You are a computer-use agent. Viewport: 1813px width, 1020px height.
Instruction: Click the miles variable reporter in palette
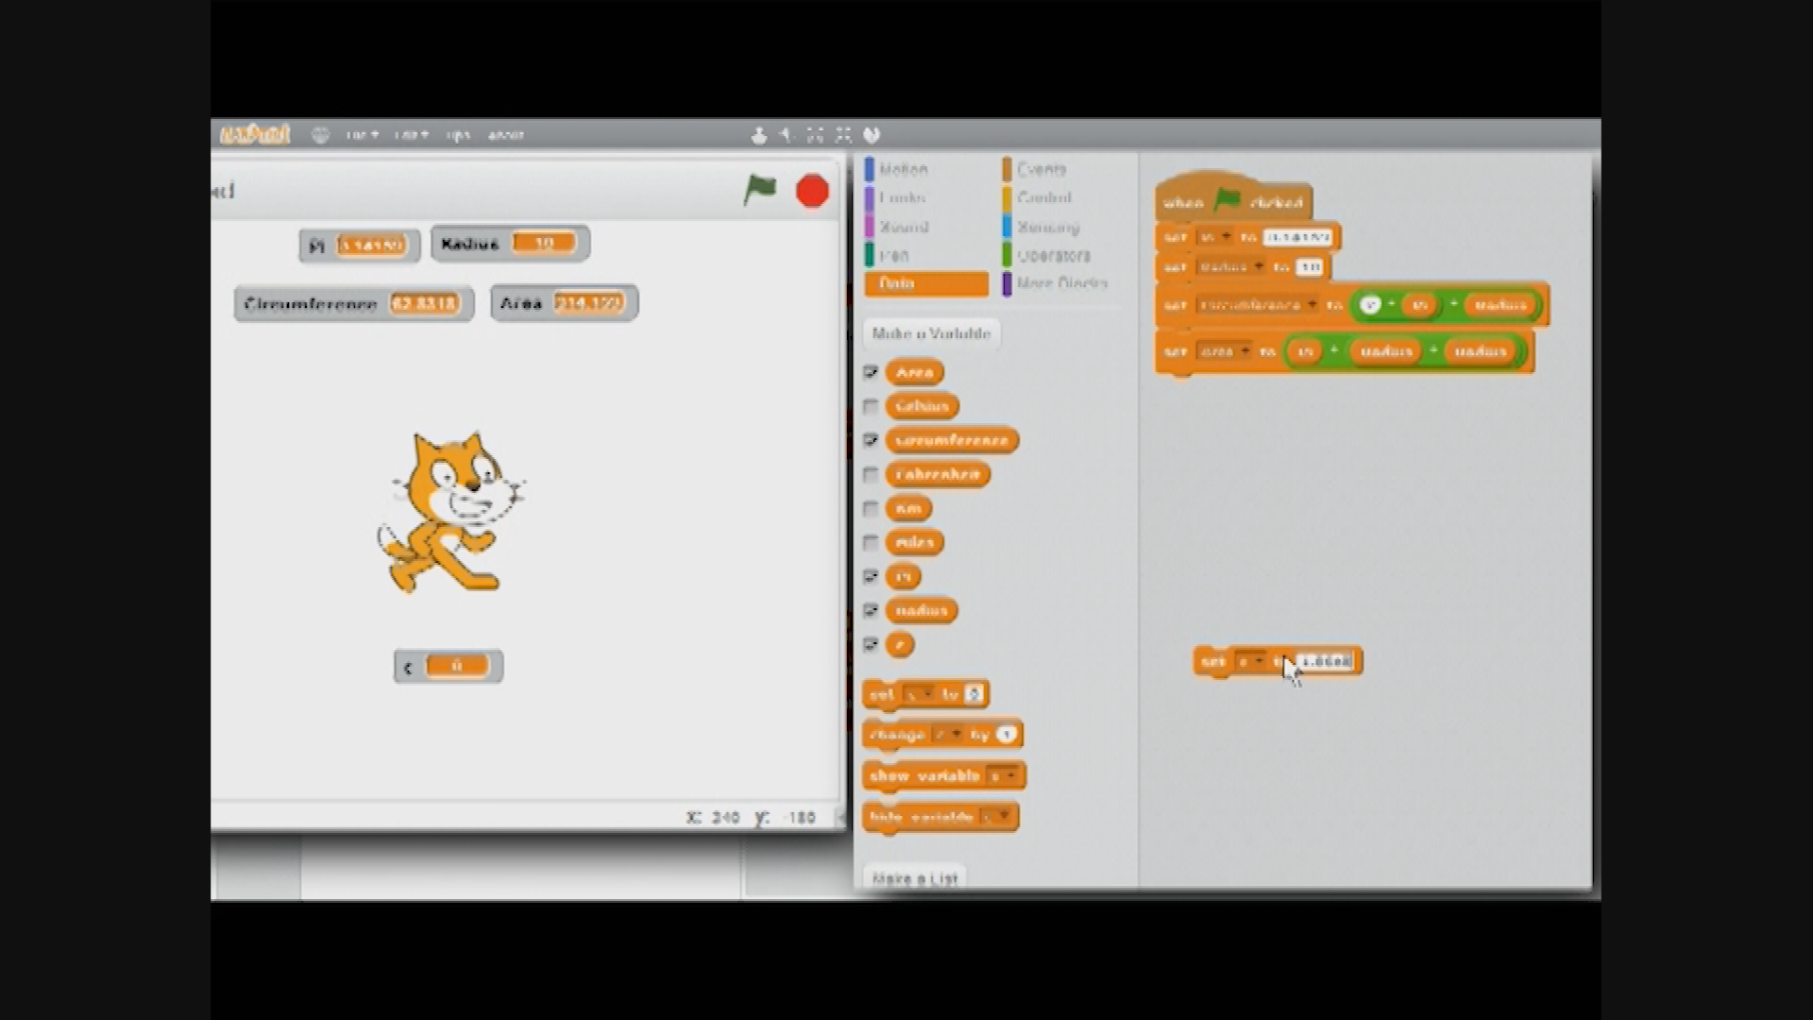tap(914, 542)
